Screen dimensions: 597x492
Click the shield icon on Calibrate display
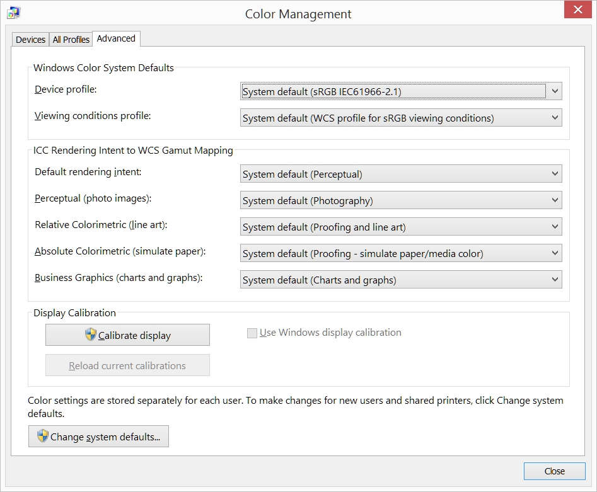(90, 335)
